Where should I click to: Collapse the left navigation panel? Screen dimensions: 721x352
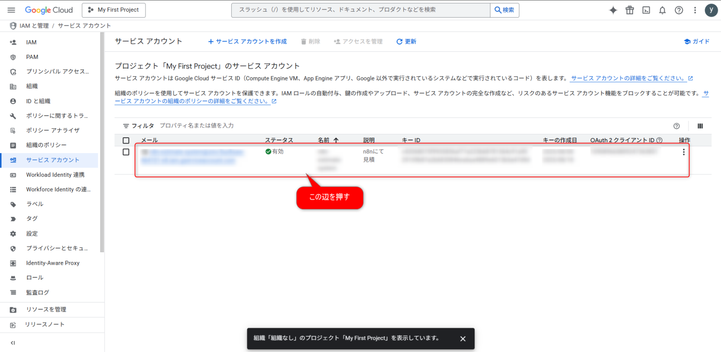coord(13,343)
